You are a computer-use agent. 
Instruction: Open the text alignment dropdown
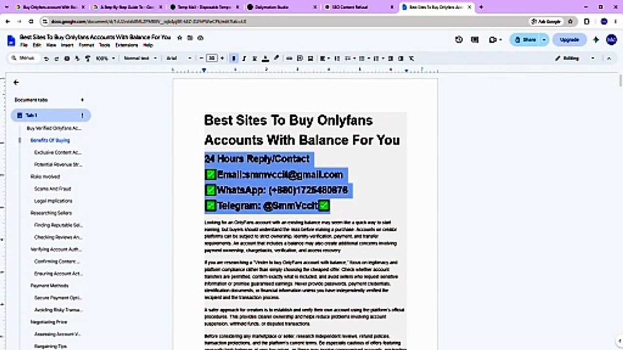click(325, 58)
